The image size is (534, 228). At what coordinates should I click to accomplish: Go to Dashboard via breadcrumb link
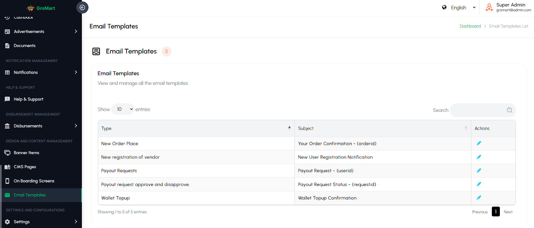coord(470,26)
